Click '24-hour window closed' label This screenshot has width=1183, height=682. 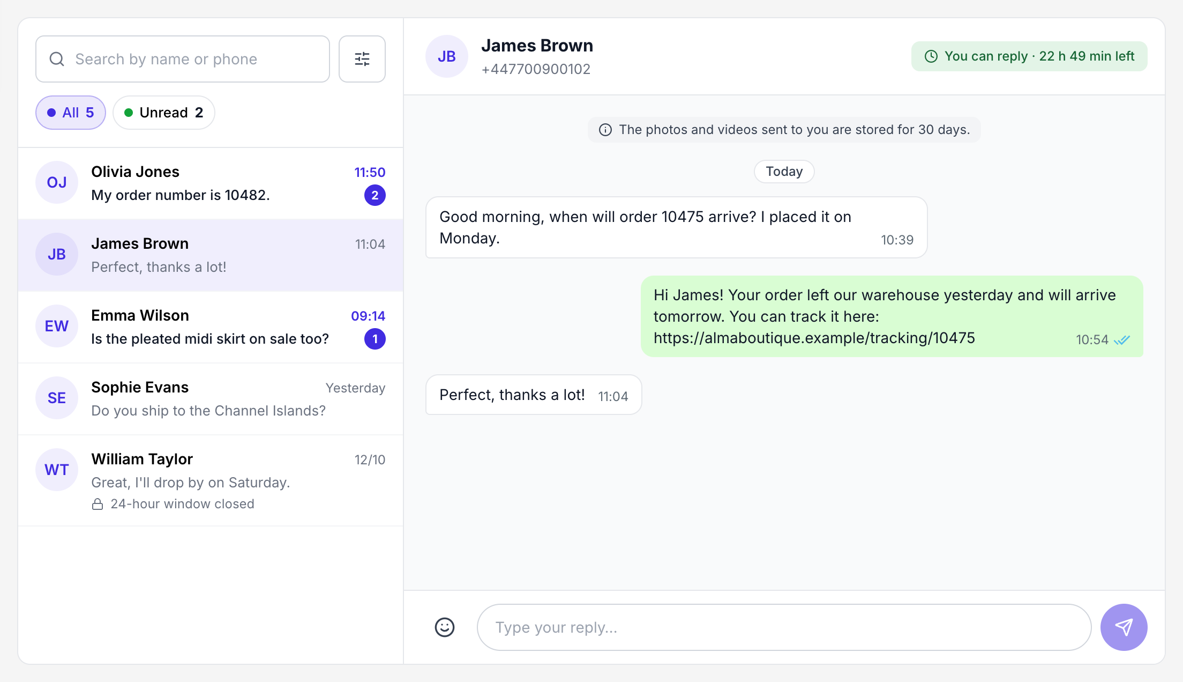coord(182,504)
